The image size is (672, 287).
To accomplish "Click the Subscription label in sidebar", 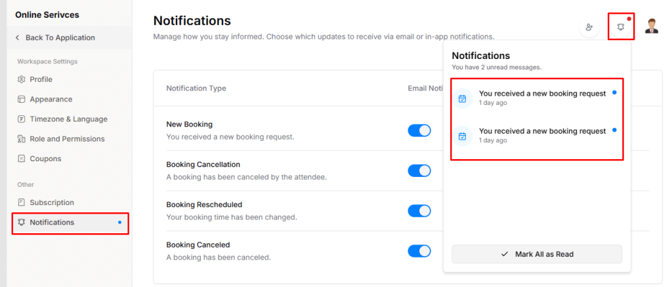I will (52, 202).
